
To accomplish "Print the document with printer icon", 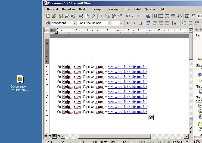I will [81, 16].
